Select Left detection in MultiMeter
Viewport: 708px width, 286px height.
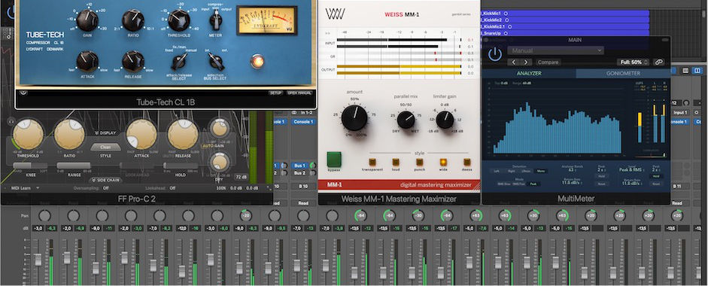pyautogui.click(x=497, y=171)
